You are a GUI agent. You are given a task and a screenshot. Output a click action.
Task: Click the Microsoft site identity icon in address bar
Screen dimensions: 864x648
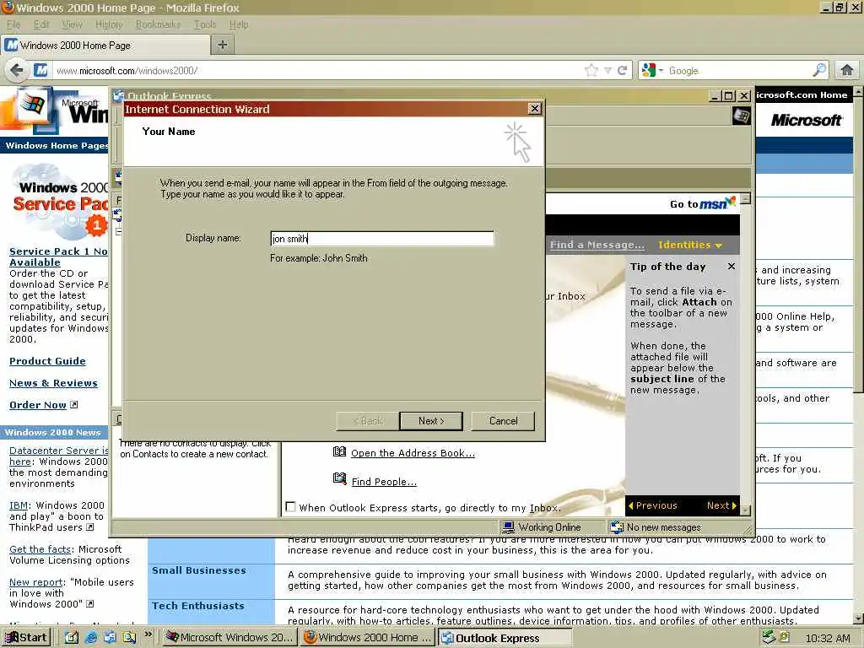(x=40, y=71)
